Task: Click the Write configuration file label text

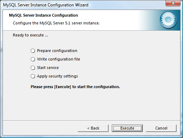Action: (x=58, y=59)
